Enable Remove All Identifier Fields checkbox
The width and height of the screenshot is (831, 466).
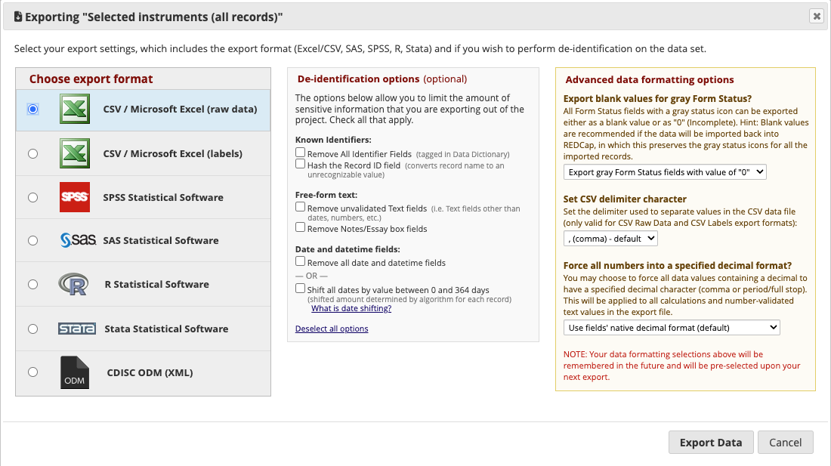(x=301, y=153)
